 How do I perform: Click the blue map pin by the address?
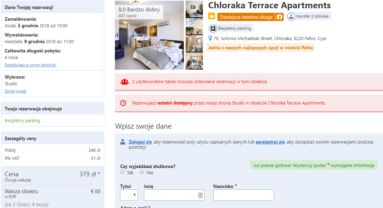pos(210,38)
